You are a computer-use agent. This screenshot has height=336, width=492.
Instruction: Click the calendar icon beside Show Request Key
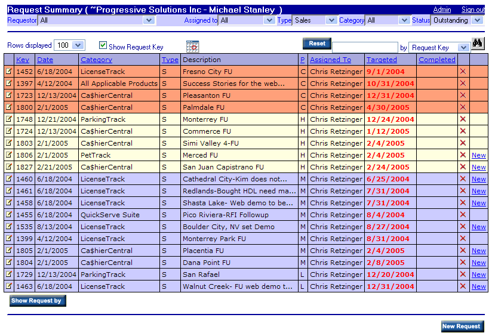(x=192, y=47)
